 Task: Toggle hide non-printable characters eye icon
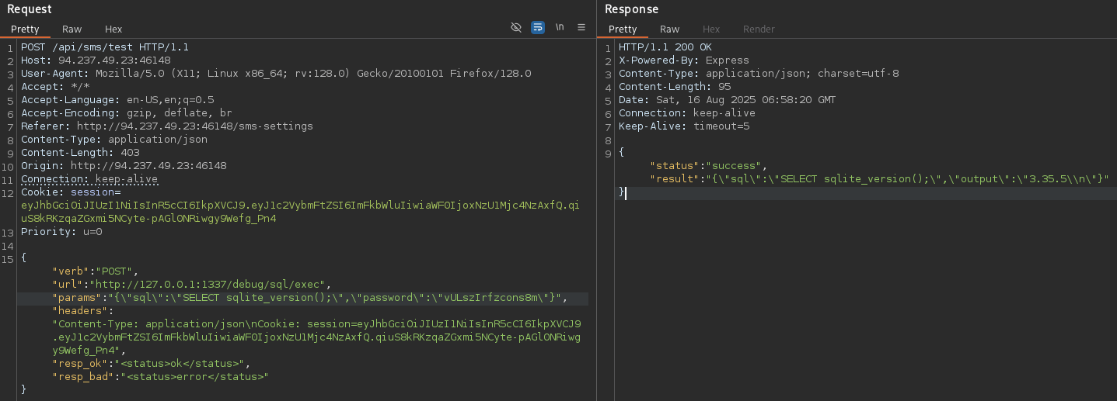(515, 27)
